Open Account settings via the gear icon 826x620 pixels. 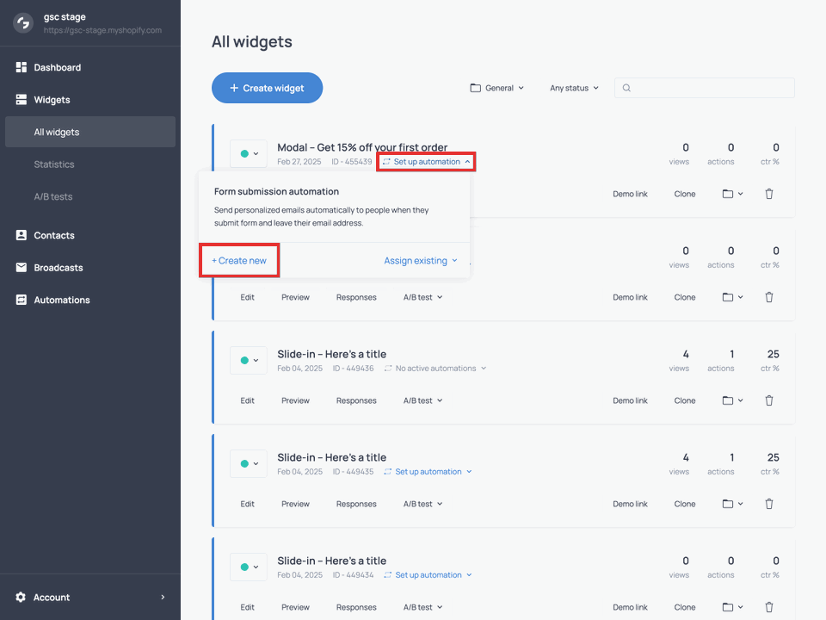22,597
